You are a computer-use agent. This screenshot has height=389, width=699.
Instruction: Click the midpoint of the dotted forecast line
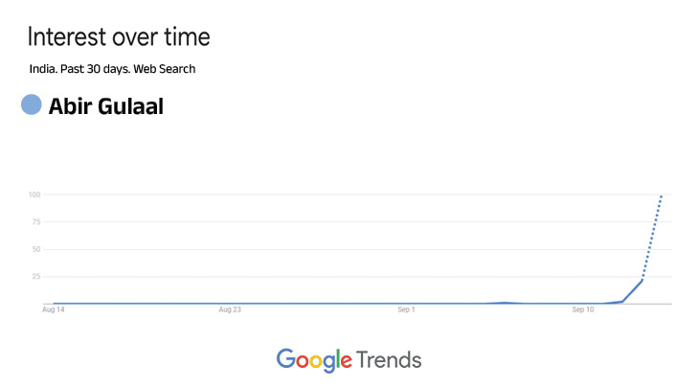[652, 238]
